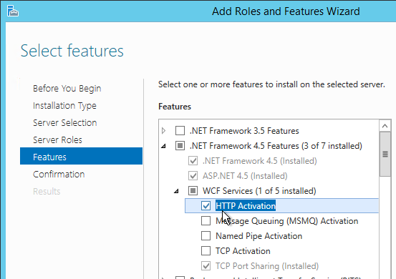396x279 pixels.
Task: Go to the Server Selection step
Action: tap(65, 123)
